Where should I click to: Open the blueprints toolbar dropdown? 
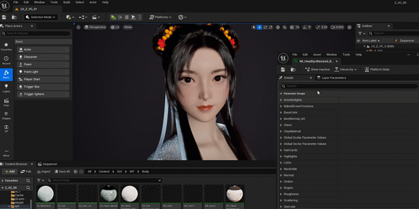click(83, 17)
